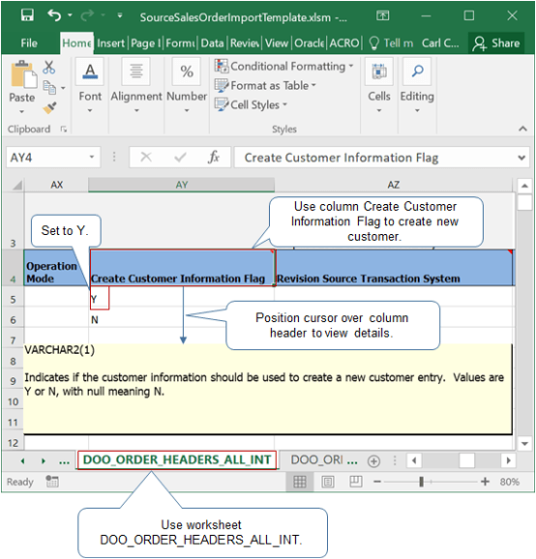Click the Copy icon
The height and width of the screenshot is (559, 536).
pyautogui.click(x=49, y=87)
